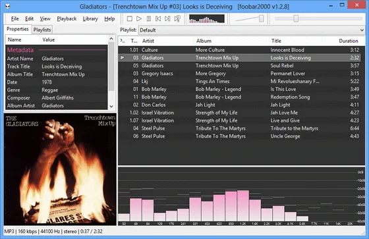Select the Live and Give track
This screenshot has height=239, width=369.
[239, 120]
